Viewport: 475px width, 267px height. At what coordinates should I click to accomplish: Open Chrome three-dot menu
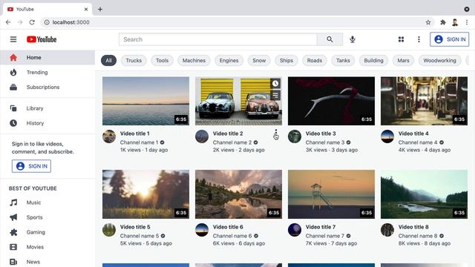coord(467,22)
